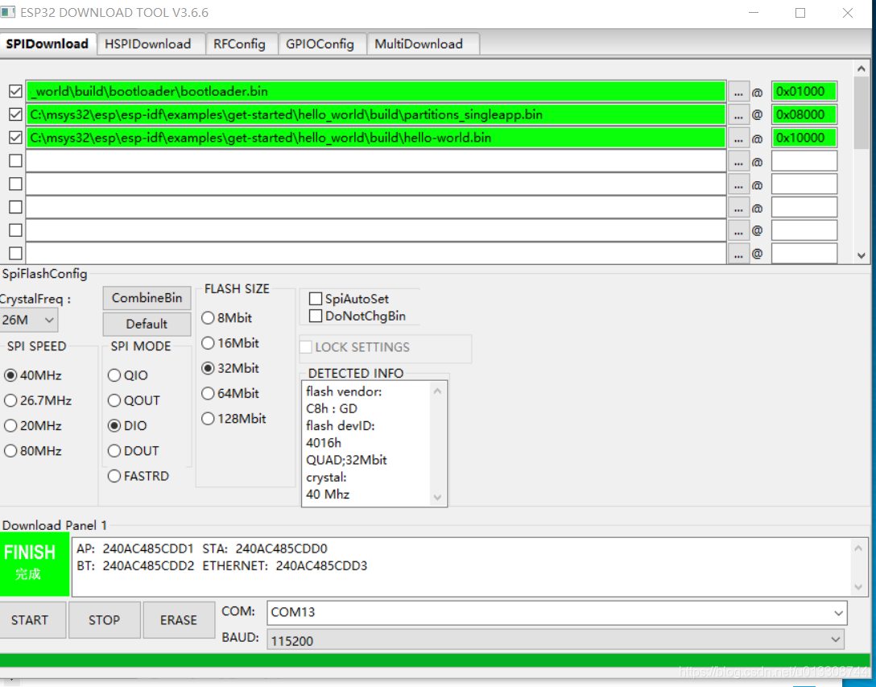Set flash size to 64Mbit
876x687 pixels.
(x=230, y=393)
